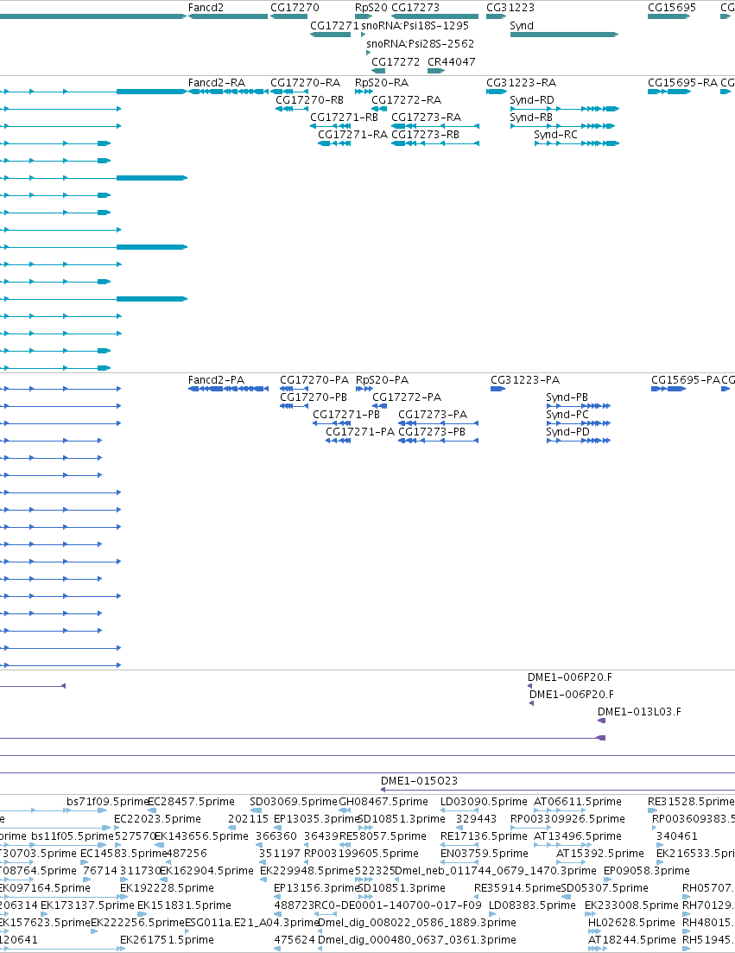
Task: Select the CG31223 gene label
Action: pyautogui.click(x=510, y=8)
